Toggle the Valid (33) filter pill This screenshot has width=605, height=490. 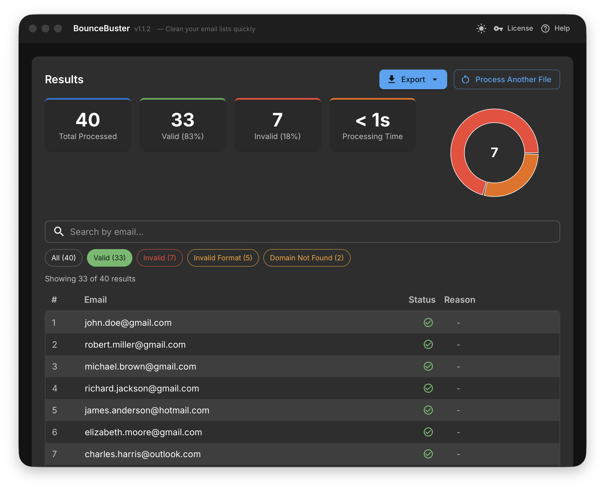click(109, 258)
